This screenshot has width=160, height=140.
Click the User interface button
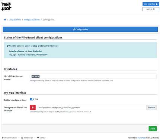(151, 4)
